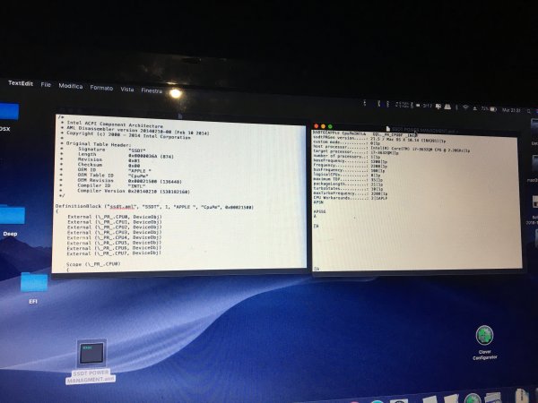Click the 'External (\_PR_.CPU7, DeviceObj)' line

tap(114, 253)
